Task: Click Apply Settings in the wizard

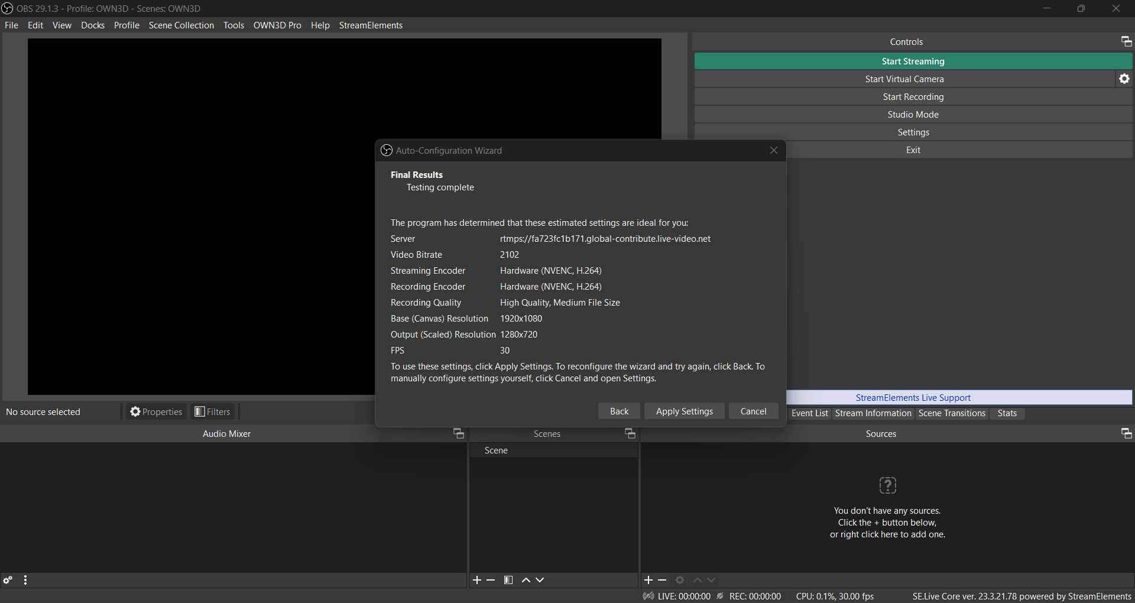Action: click(x=685, y=411)
